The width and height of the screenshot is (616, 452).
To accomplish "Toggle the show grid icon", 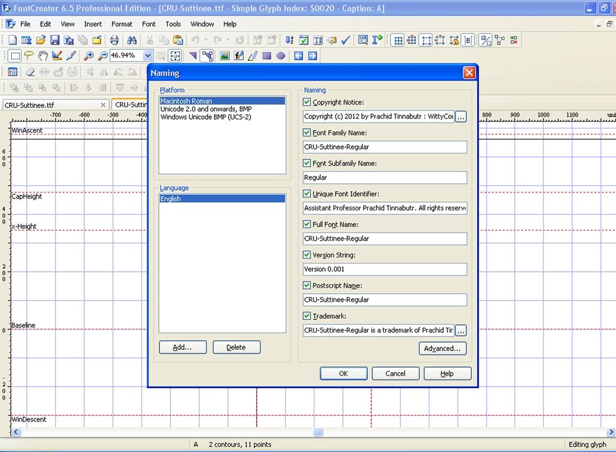I will click(x=398, y=40).
